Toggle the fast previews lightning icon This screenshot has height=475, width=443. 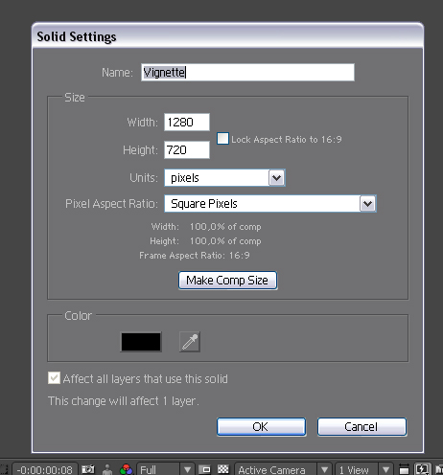pyautogui.click(x=422, y=469)
